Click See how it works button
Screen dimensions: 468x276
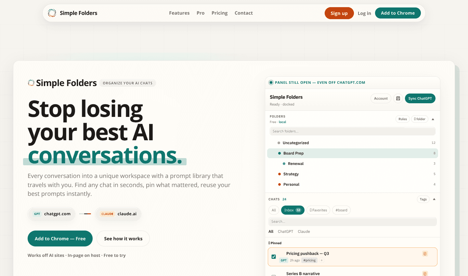click(123, 239)
